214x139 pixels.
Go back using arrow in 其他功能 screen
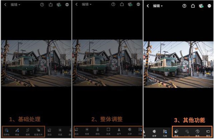(148, 6)
